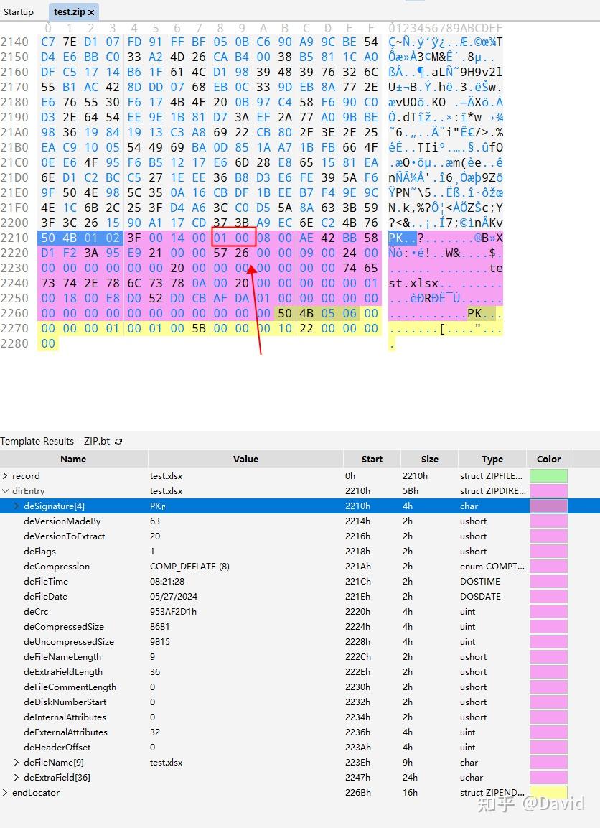Collapse the dirEntry struct row
The image size is (600, 828).
click(6, 491)
